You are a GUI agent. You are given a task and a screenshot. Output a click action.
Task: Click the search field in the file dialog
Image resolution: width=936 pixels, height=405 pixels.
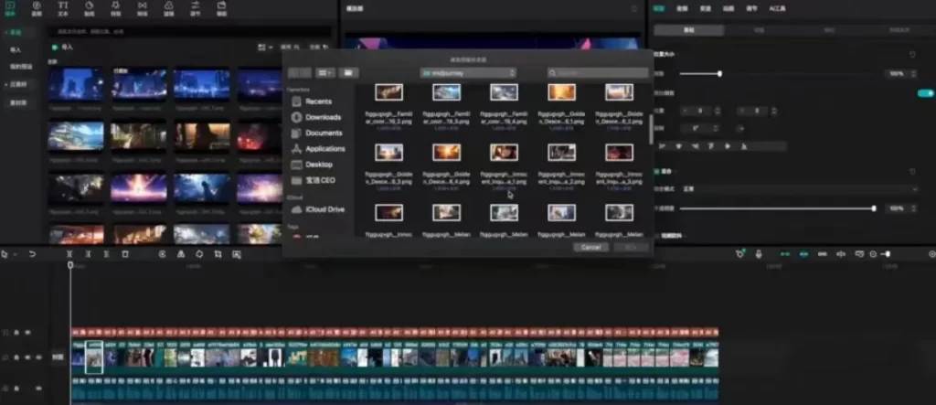point(598,73)
